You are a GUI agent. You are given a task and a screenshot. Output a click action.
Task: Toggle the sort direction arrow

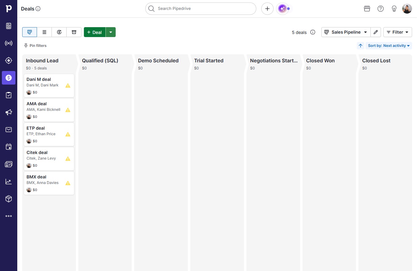point(361,46)
